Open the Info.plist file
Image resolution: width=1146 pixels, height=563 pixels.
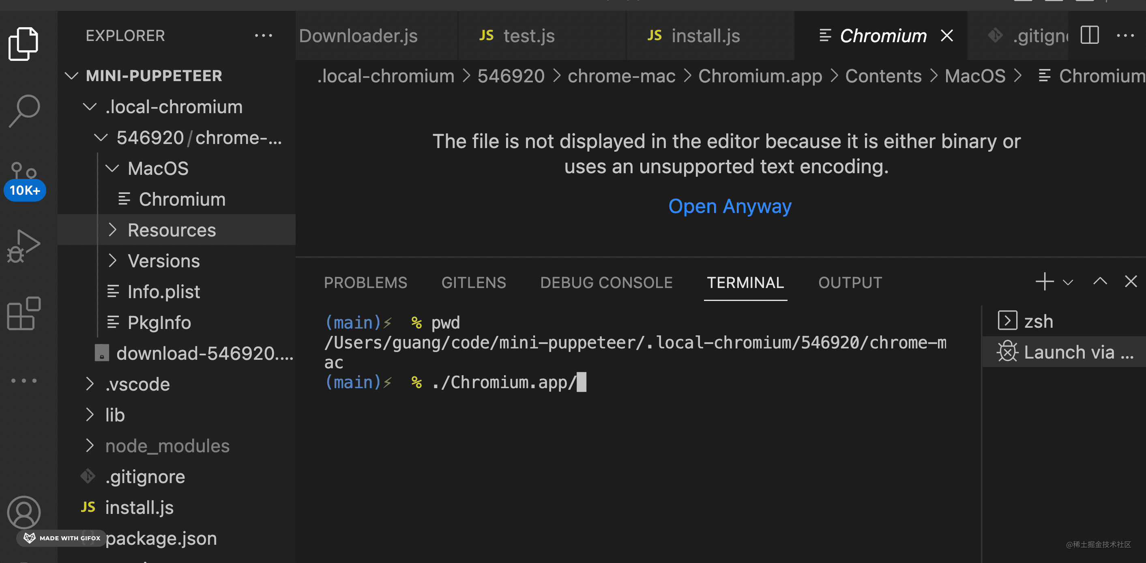(x=163, y=292)
